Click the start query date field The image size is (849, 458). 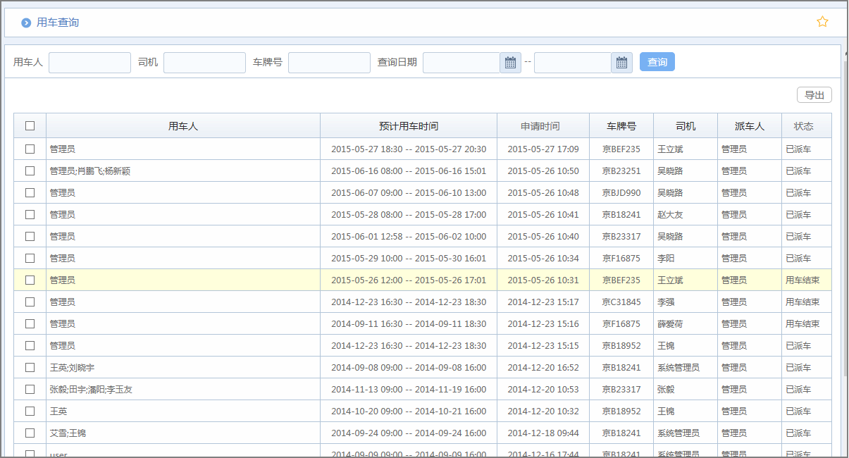point(461,63)
